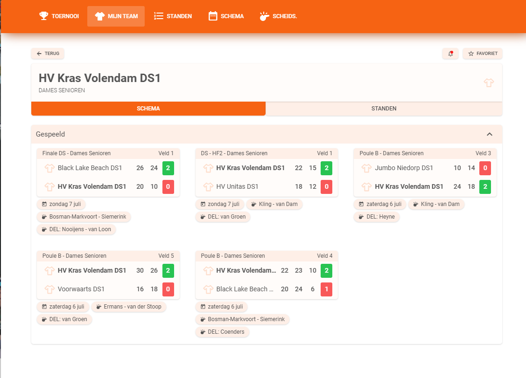526x378 pixels.
Task: Open Poule B match header on Veld 5
Action: pyautogui.click(x=108, y=256)
